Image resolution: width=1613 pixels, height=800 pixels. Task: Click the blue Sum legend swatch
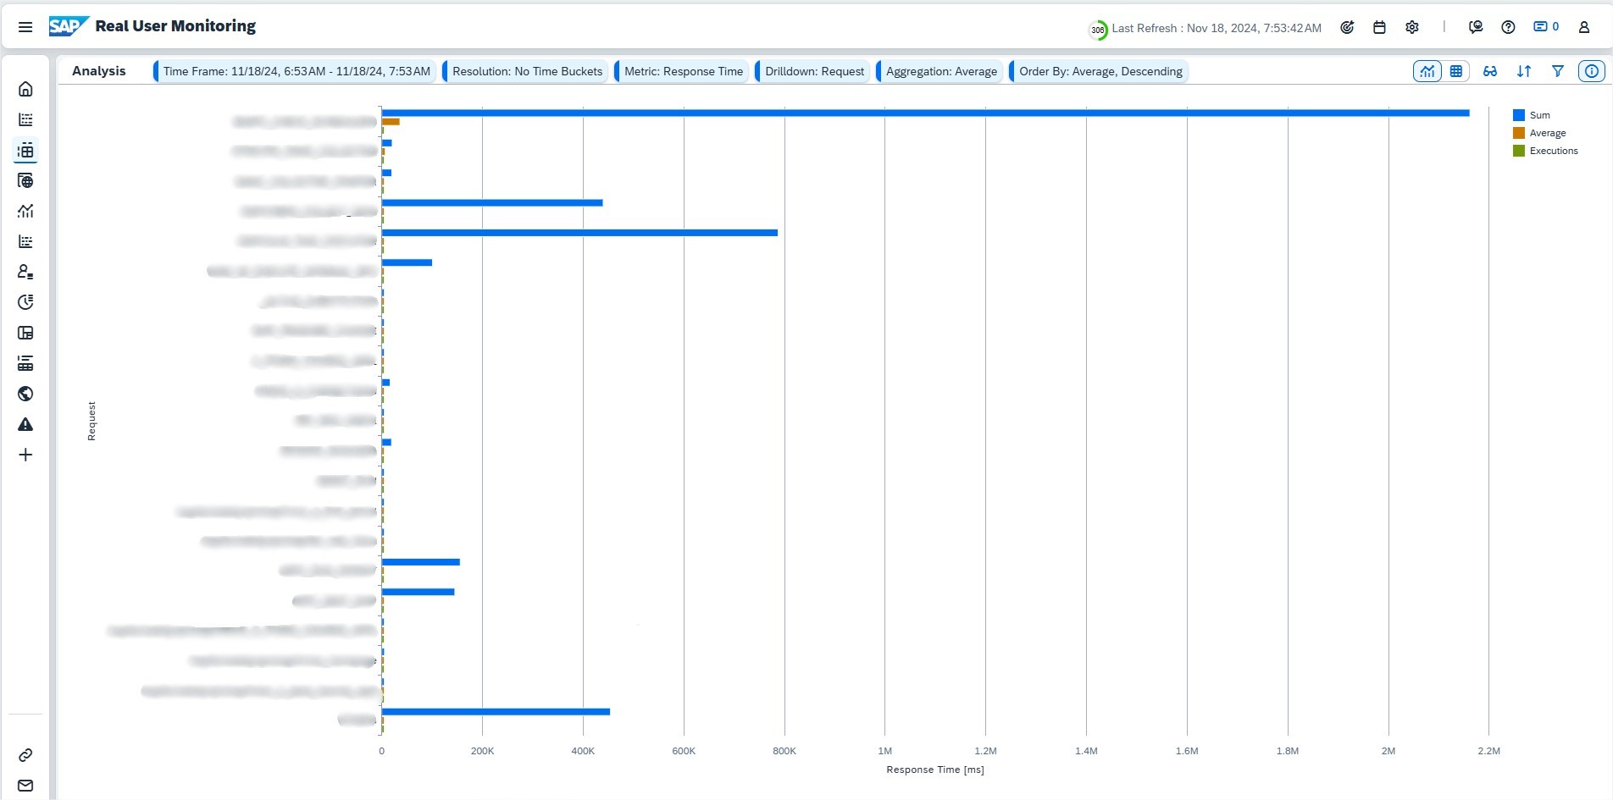(x=1519, y=115)
